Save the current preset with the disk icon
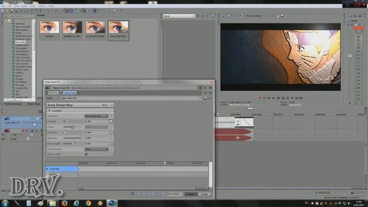This screenshot has width=368, height=207. point(205,98)
